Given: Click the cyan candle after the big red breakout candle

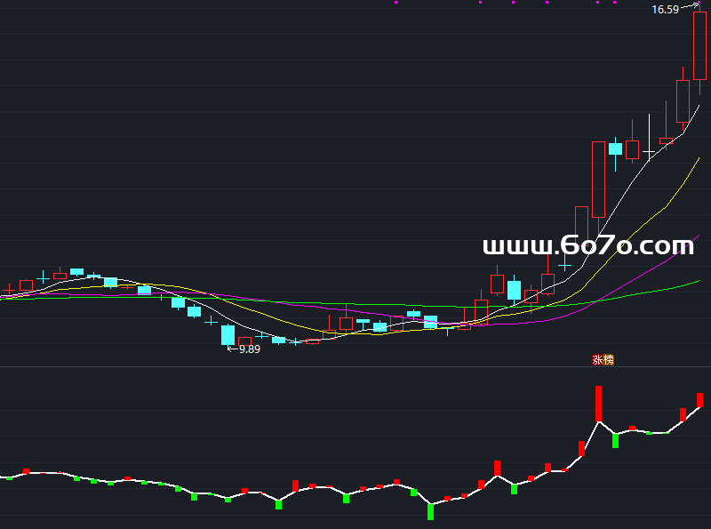Looking at the screenshot, I should click(615, 148).
